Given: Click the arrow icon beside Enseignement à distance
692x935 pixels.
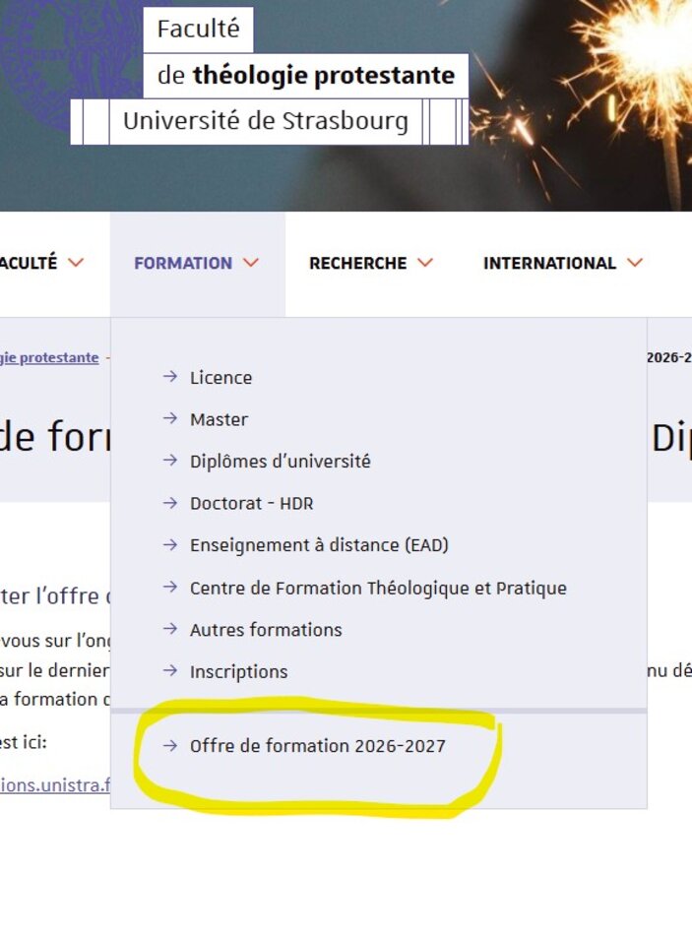Looking at the screenshot, I should click(170, 544).
